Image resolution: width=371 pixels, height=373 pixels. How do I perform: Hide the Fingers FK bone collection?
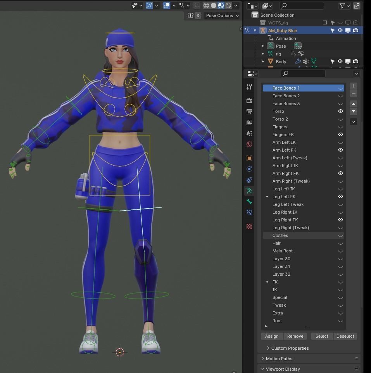pos(340,135)
